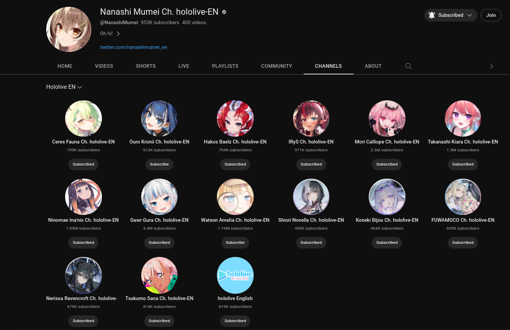Expand the Hololive EN section dropdown
The image size is (510, 330).
[64, 87]
